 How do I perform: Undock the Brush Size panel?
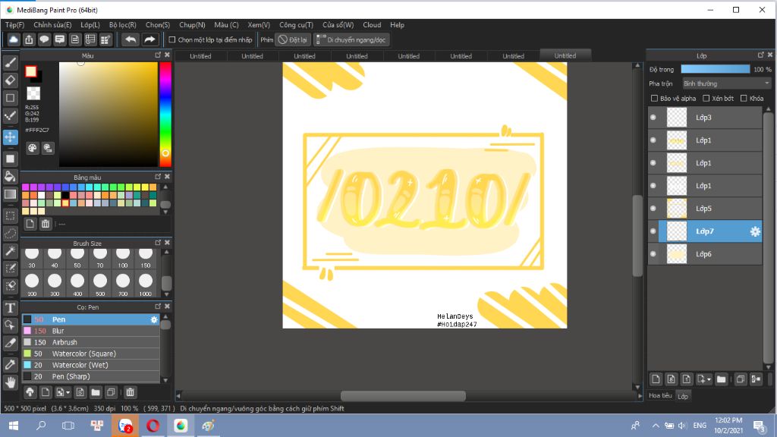click(x=158, y=243)
